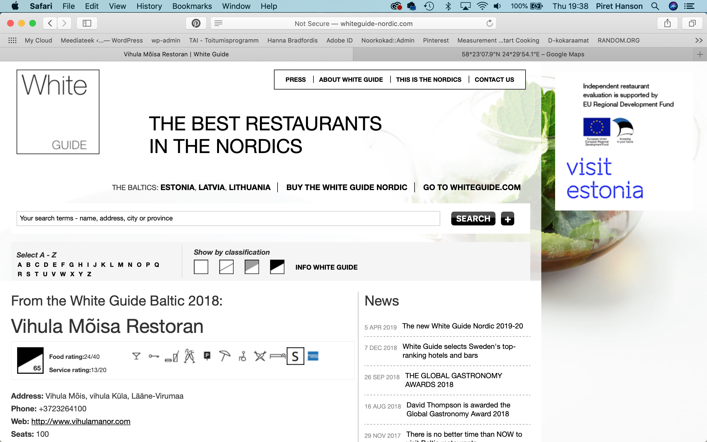This screenshot has height=442, width=707.
Task: Select the half-black classification box
Action: tap(277, 267)
